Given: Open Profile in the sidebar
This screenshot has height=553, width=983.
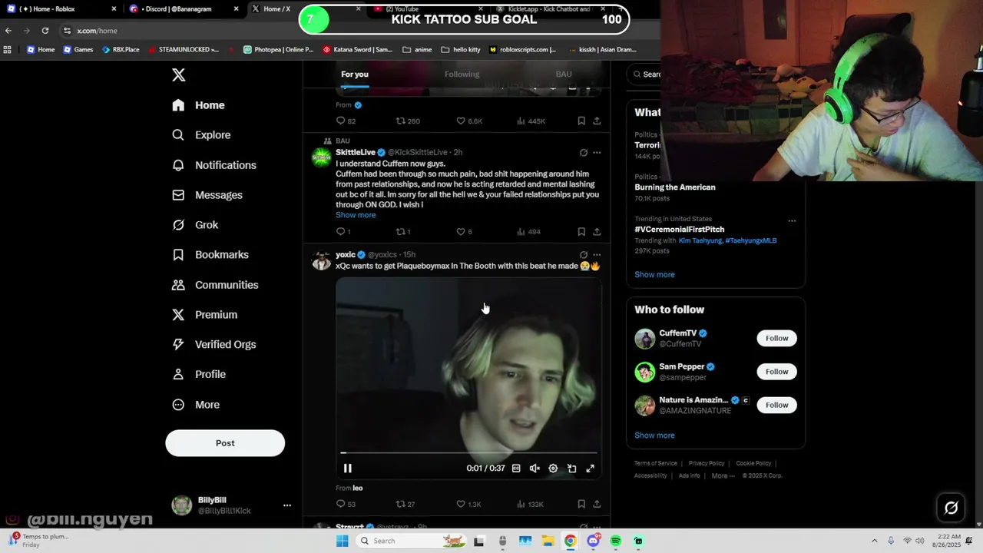Looking at the screenshot, I should 199,375.
